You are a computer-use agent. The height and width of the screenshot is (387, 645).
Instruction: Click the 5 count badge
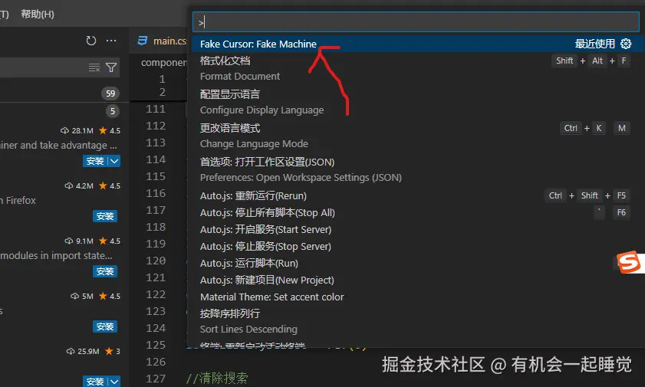coord(112,111)
